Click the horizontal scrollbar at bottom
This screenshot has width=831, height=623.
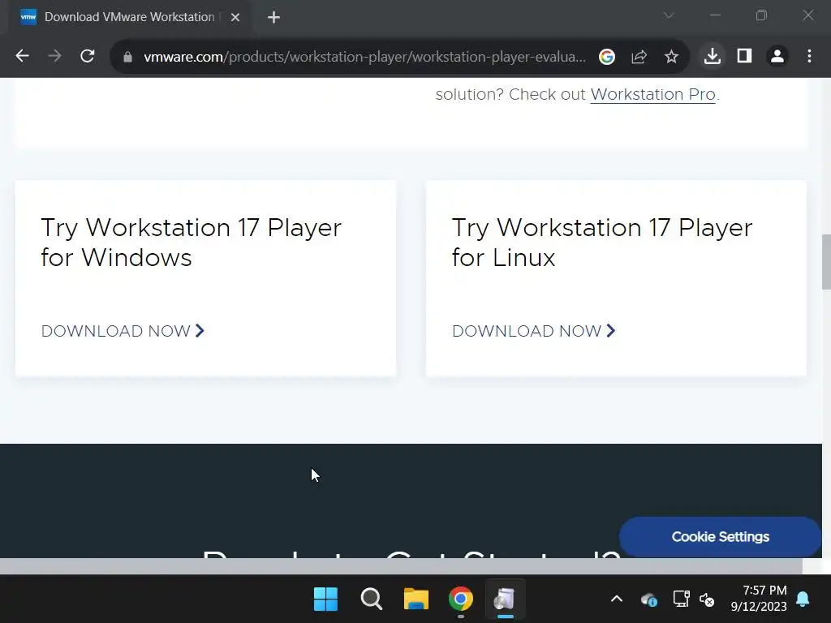pos(401,565)
